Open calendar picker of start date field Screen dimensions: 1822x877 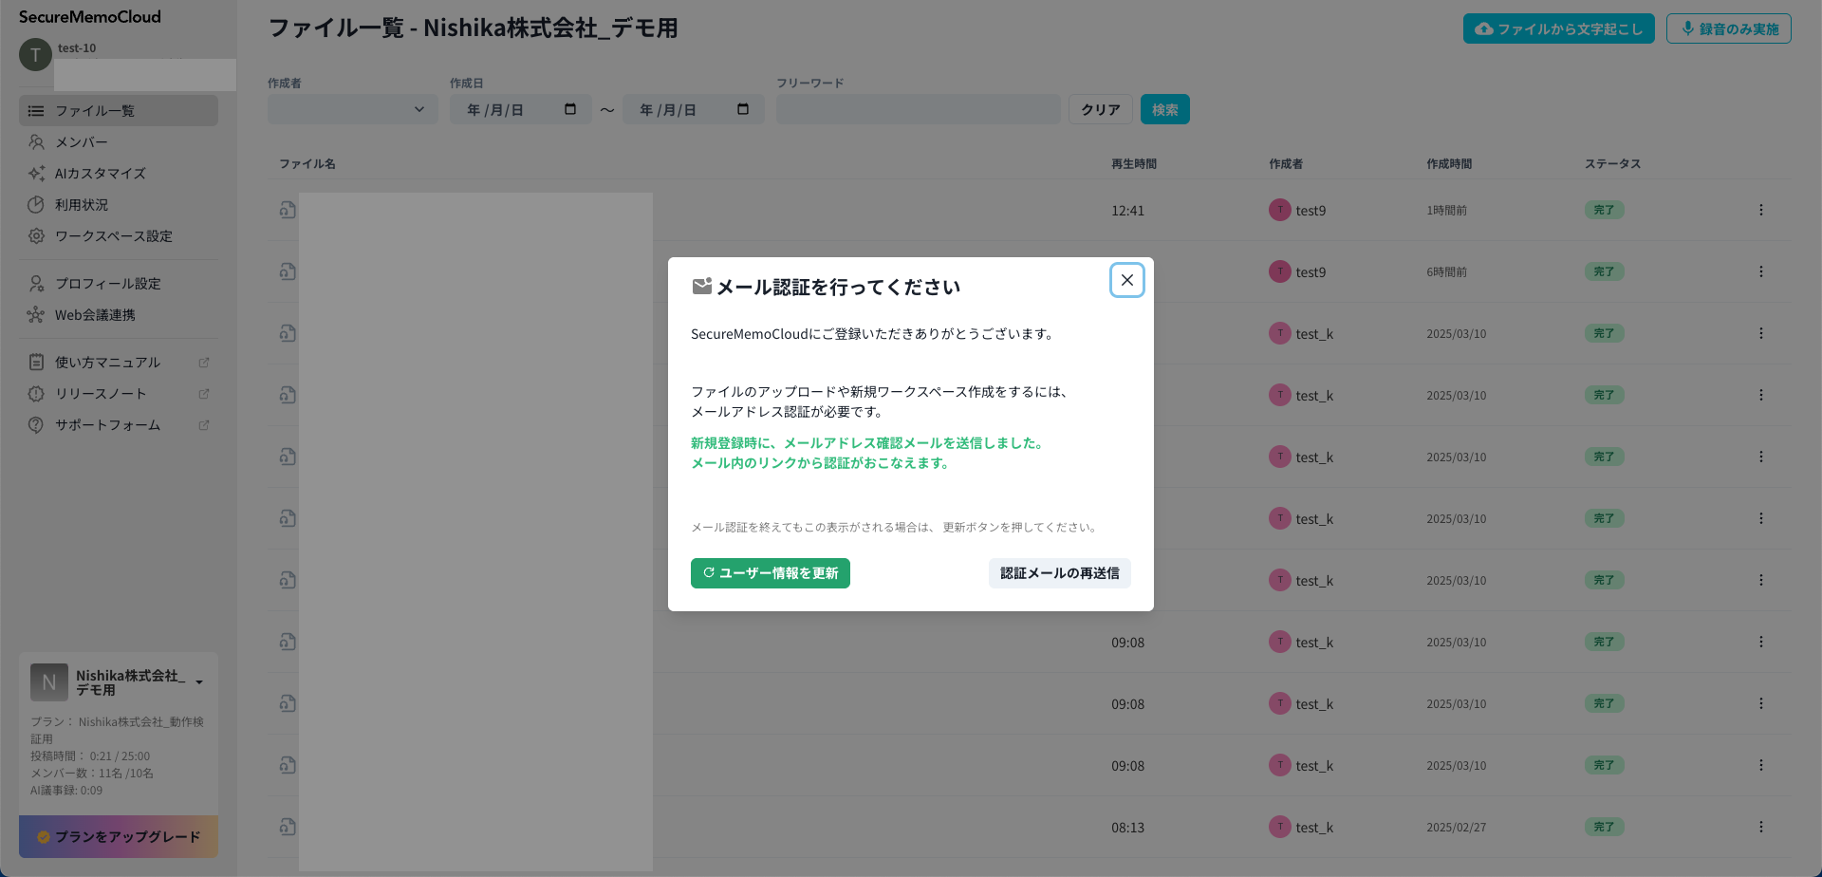pyautogui.click(x=570, y=110)
